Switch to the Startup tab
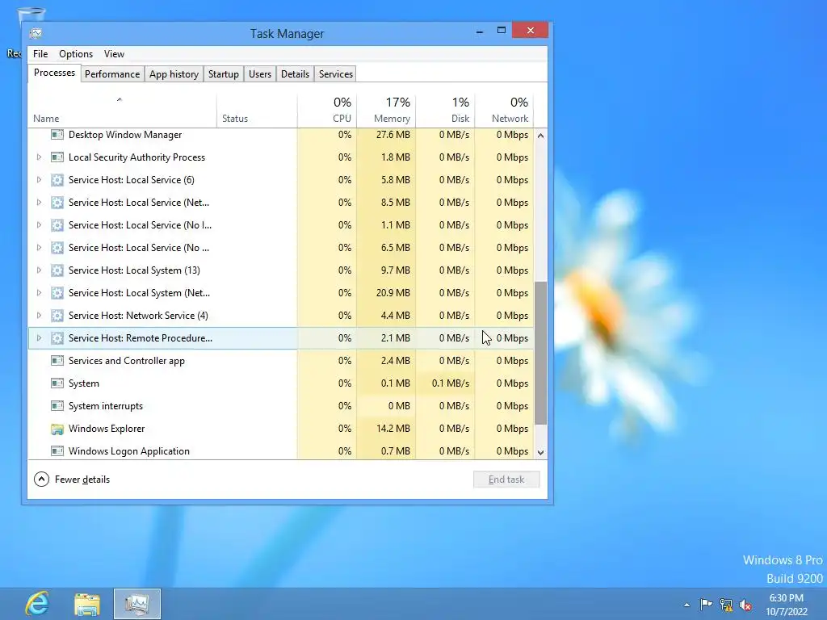827x620 pixels. coord(223,73)
